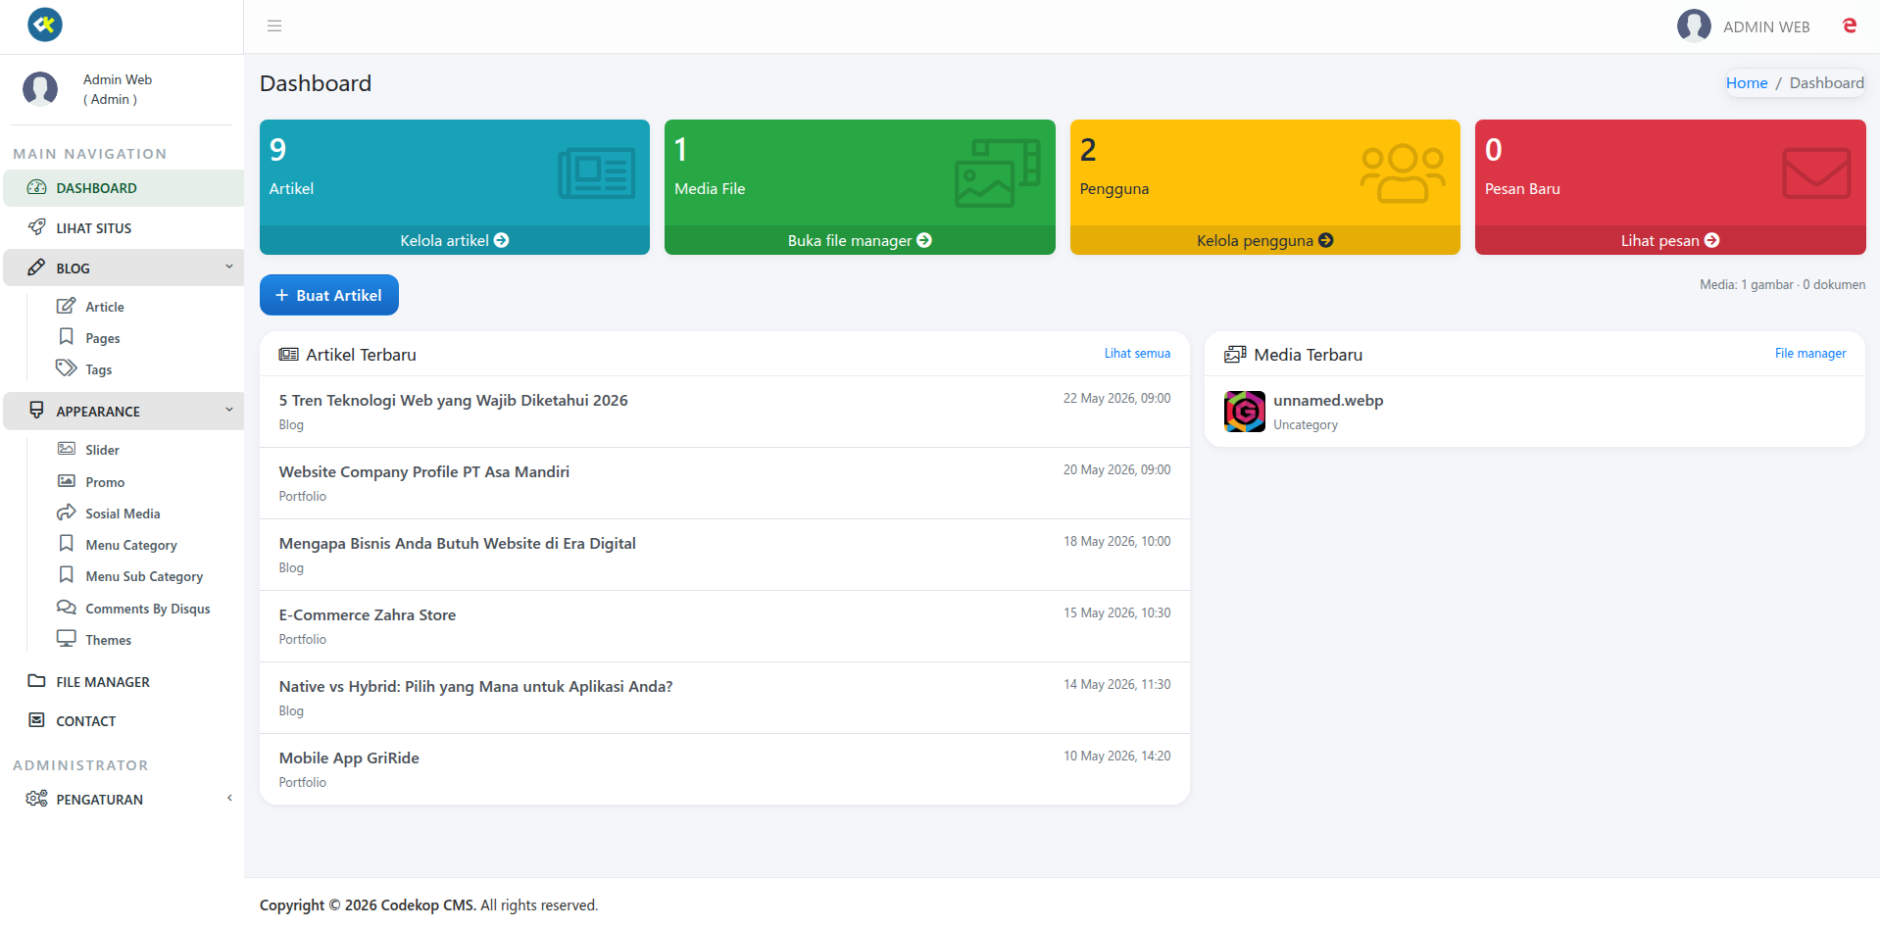Click the File Manager folder icon
This screenshot has height=929, width=1880.
point(37,681)
